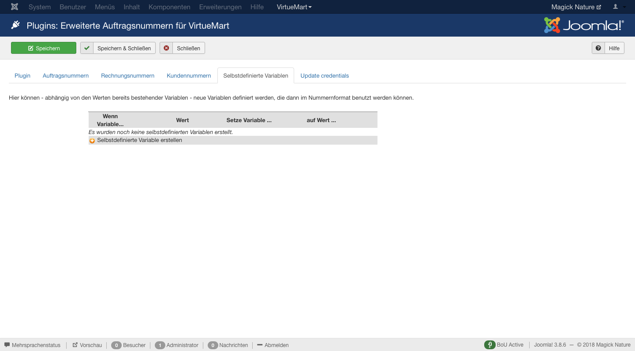Switch to the Rechnungsnummern tab

pyautogui.click(x=127, y=75)
